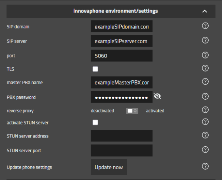Focus the SIP domain input field
The height and width of the screenshot is (180, 222).
pos(122,26)
